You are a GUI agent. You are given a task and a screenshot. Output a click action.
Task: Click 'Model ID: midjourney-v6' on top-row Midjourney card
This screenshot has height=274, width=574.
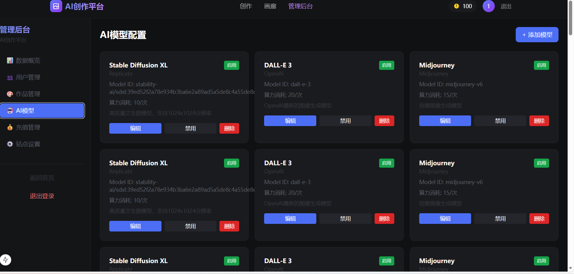[x=451, y=84]
